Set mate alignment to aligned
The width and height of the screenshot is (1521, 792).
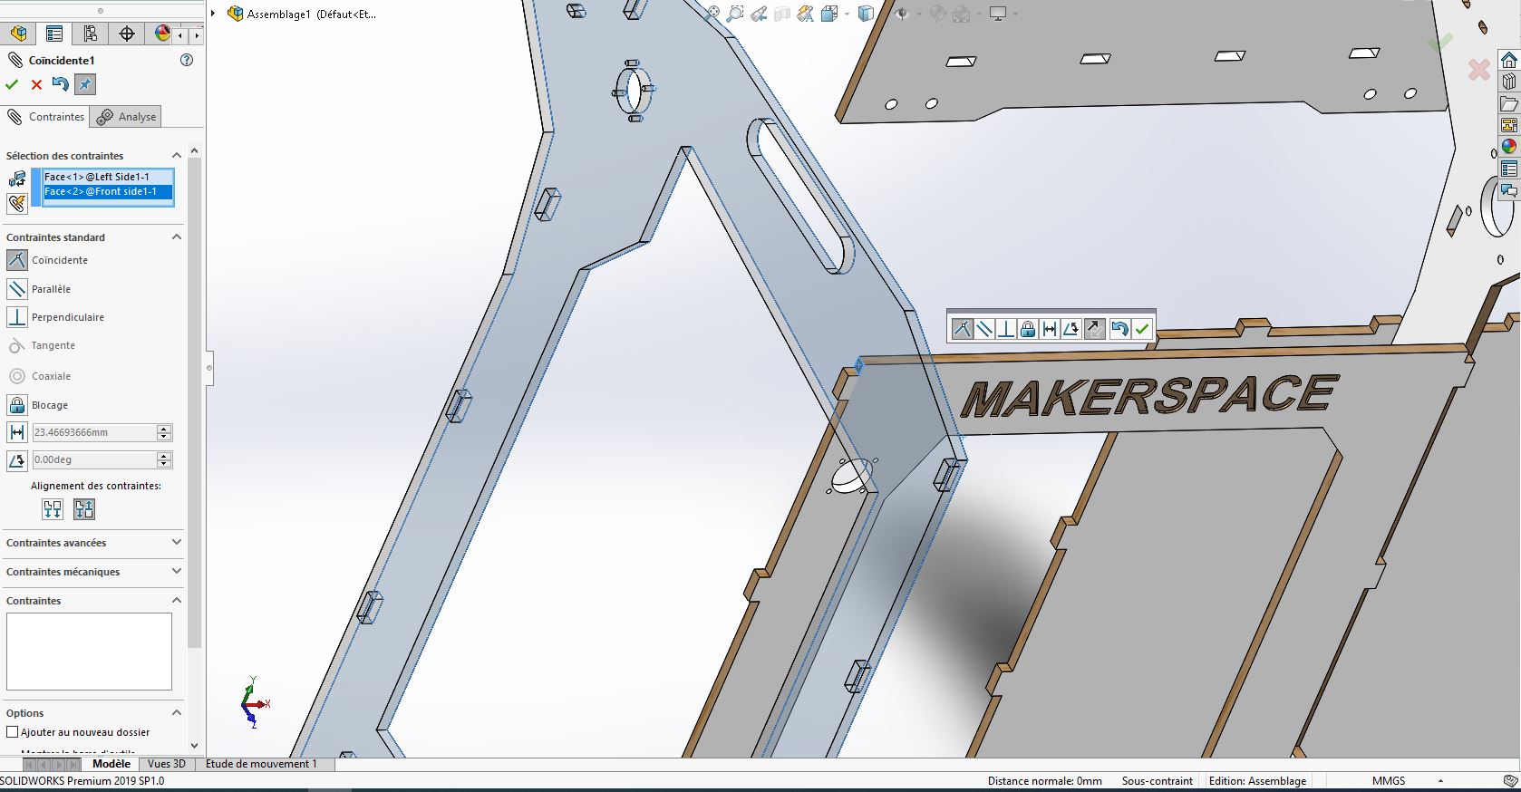(x=53, y=509)
